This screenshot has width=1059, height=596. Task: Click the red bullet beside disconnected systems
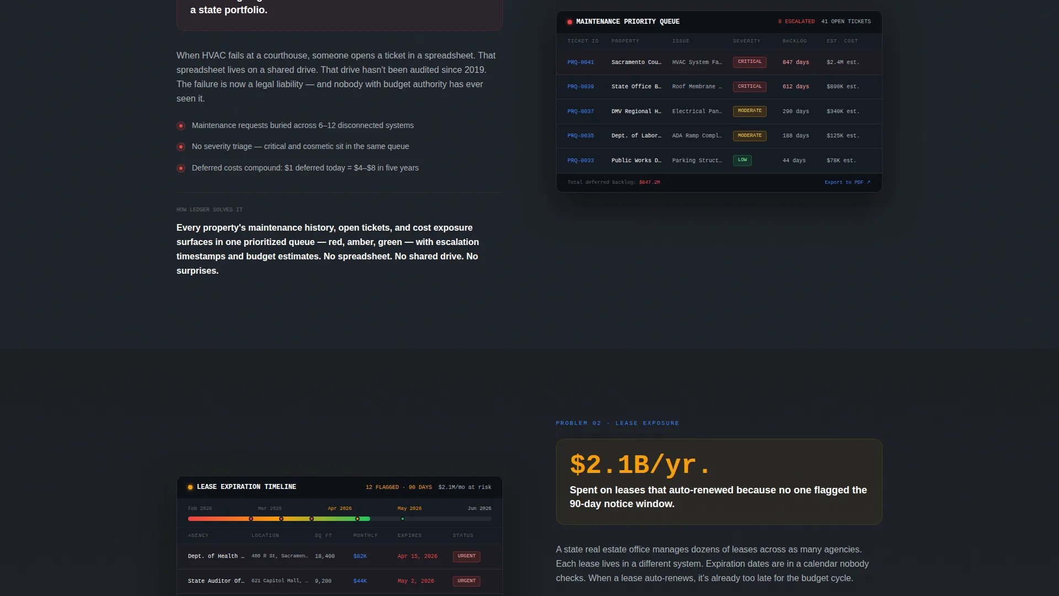181,126
